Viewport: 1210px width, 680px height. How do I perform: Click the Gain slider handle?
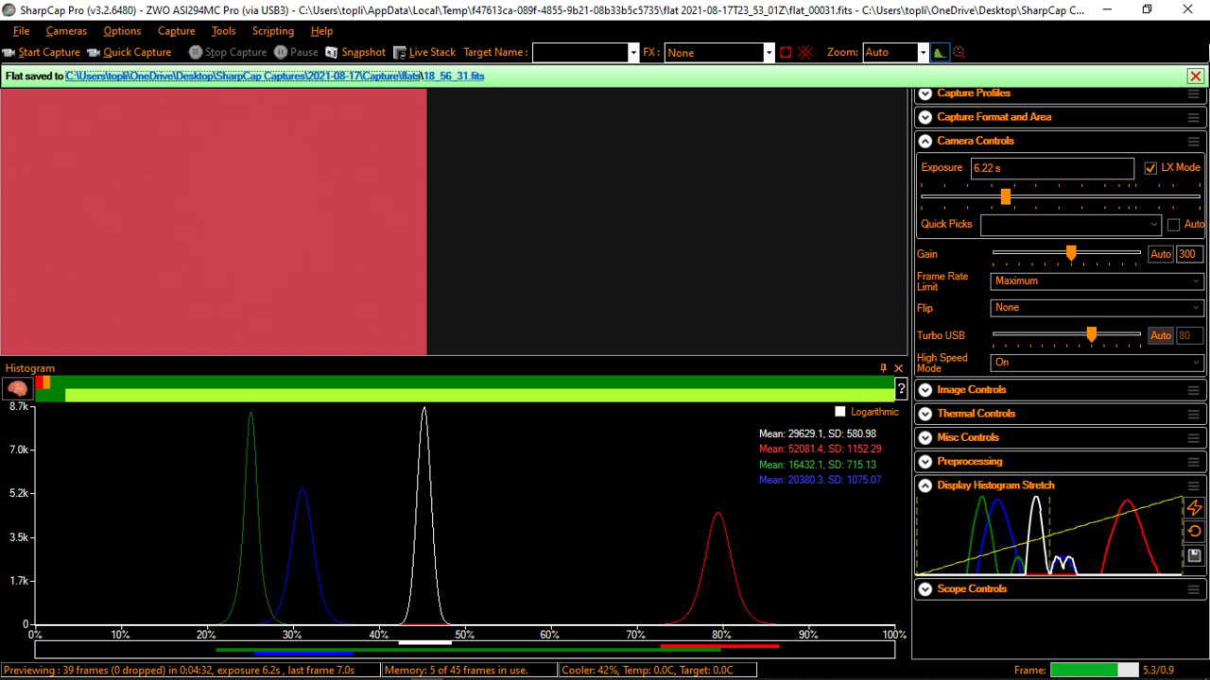(x=1071, y=253)
